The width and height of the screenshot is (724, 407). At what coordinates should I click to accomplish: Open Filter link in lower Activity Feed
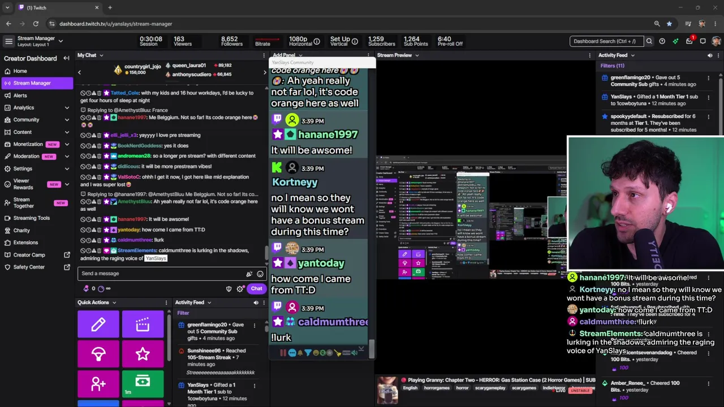click(183, 313)
